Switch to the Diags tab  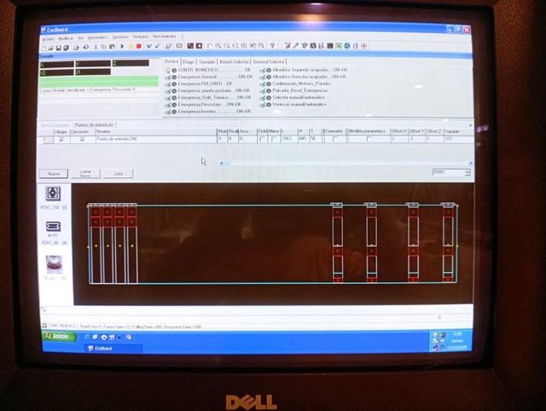click(x=189, y=62)
